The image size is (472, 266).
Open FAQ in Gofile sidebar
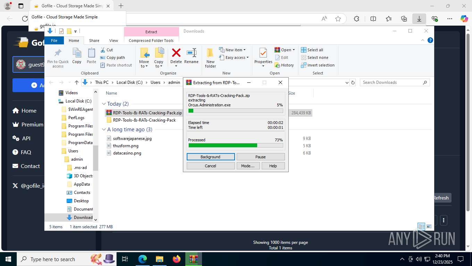point(22,152)
